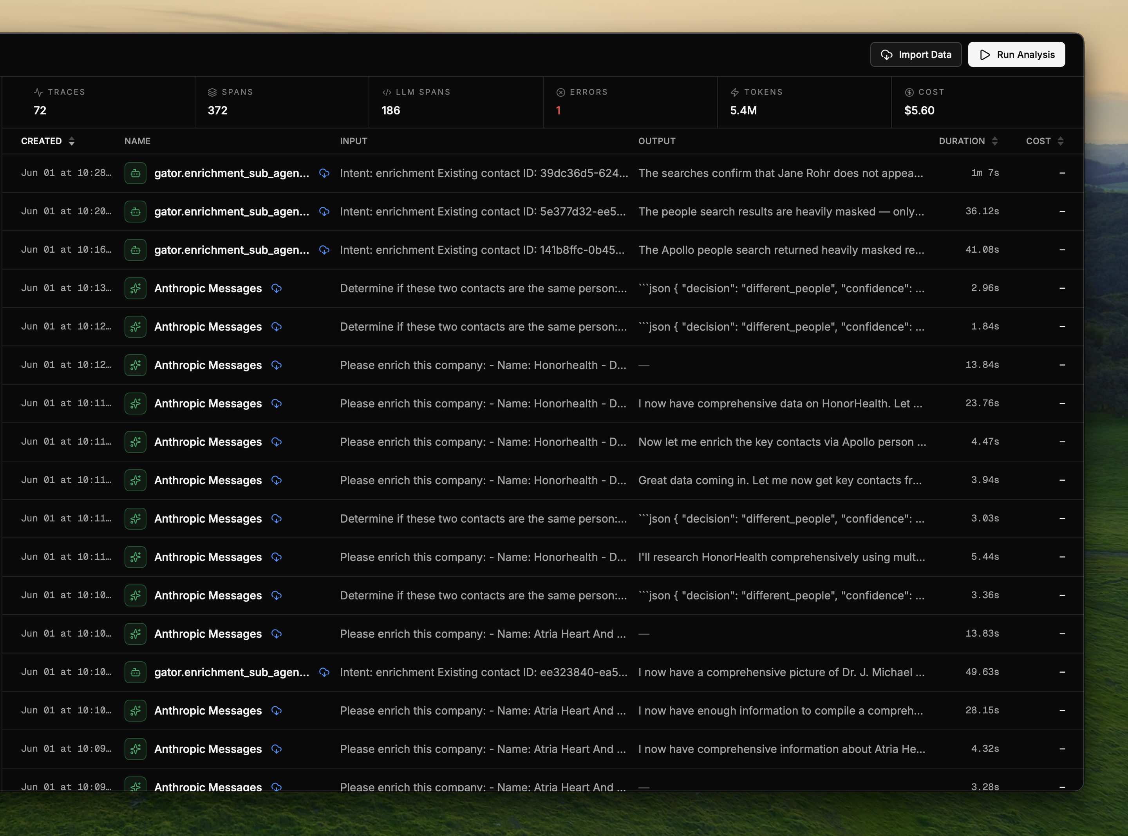This screenshot has height=836, width=1128.
Task: Click the input cell with contact ID 5e377d32-ee5
Action: 483,212
